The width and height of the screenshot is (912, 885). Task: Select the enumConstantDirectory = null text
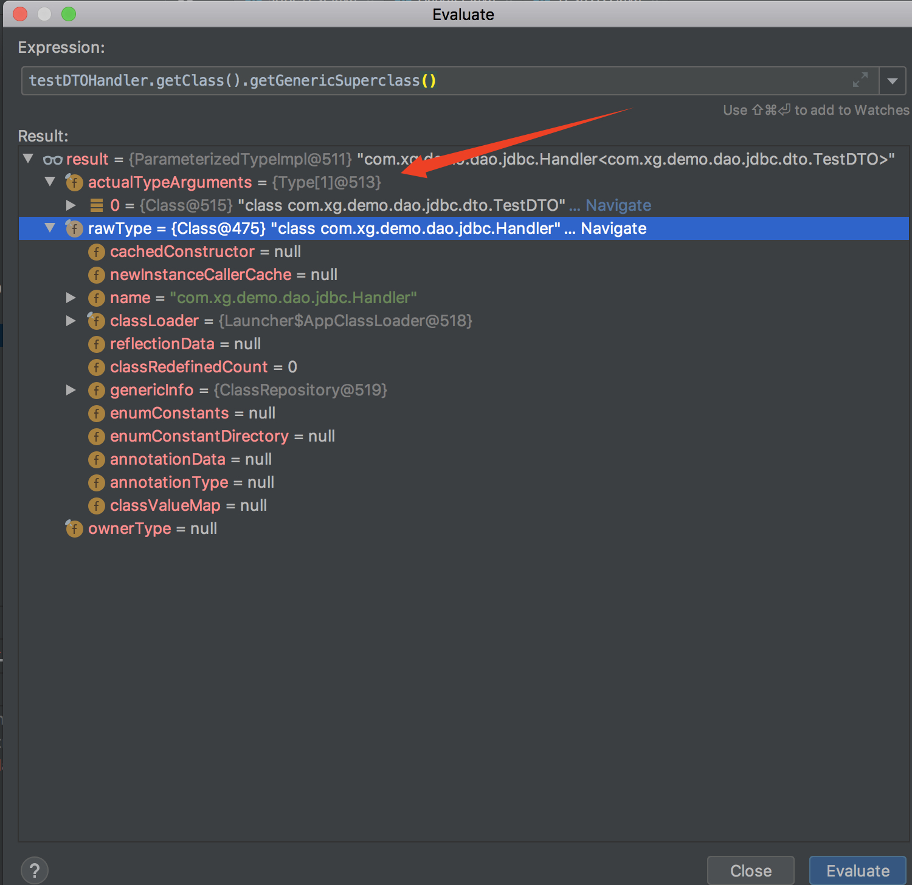point(223,436)
